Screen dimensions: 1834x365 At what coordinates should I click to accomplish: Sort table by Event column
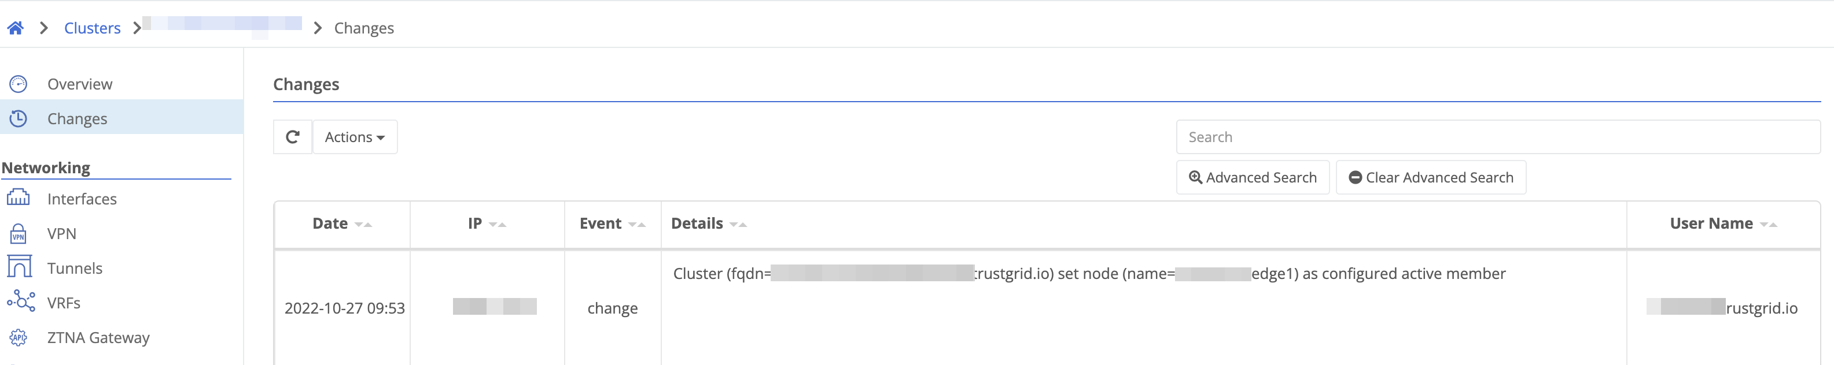pyautogui.click(x=612, y=224)
